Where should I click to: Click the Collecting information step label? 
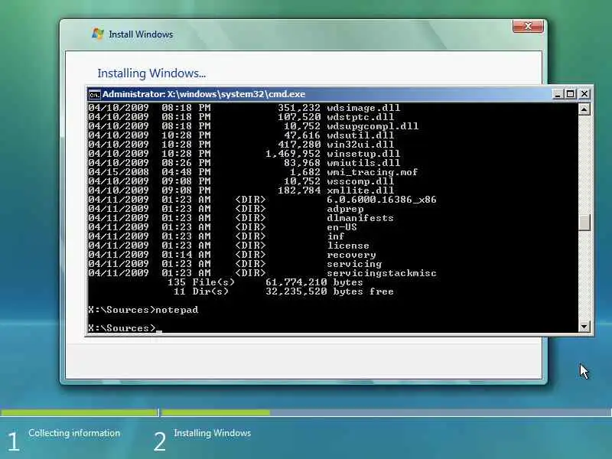pos(74,433)
